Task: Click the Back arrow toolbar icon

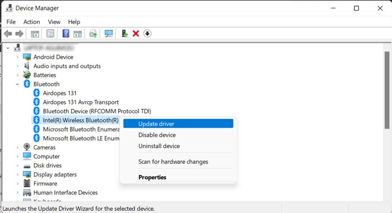Action: [8, 34]
